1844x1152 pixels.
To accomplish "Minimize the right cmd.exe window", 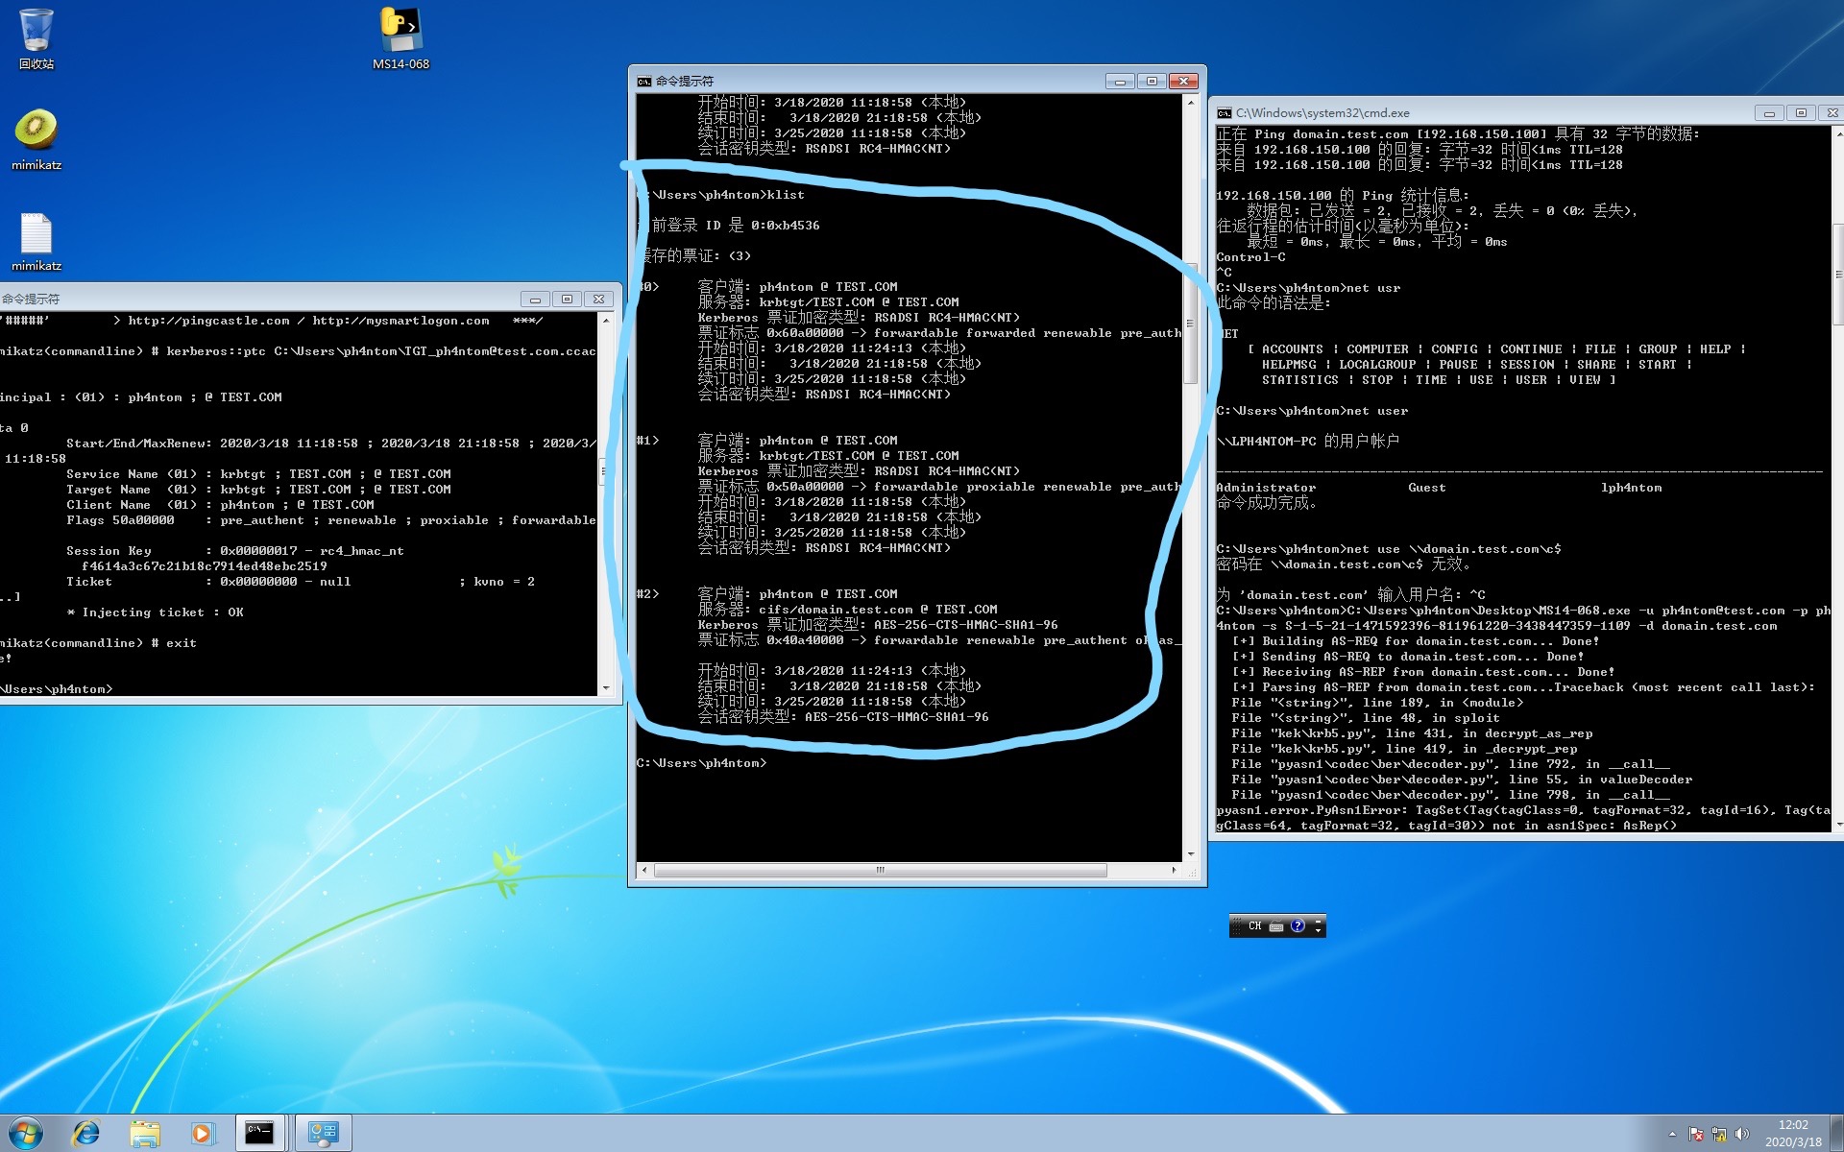I will click(1769, 113).
